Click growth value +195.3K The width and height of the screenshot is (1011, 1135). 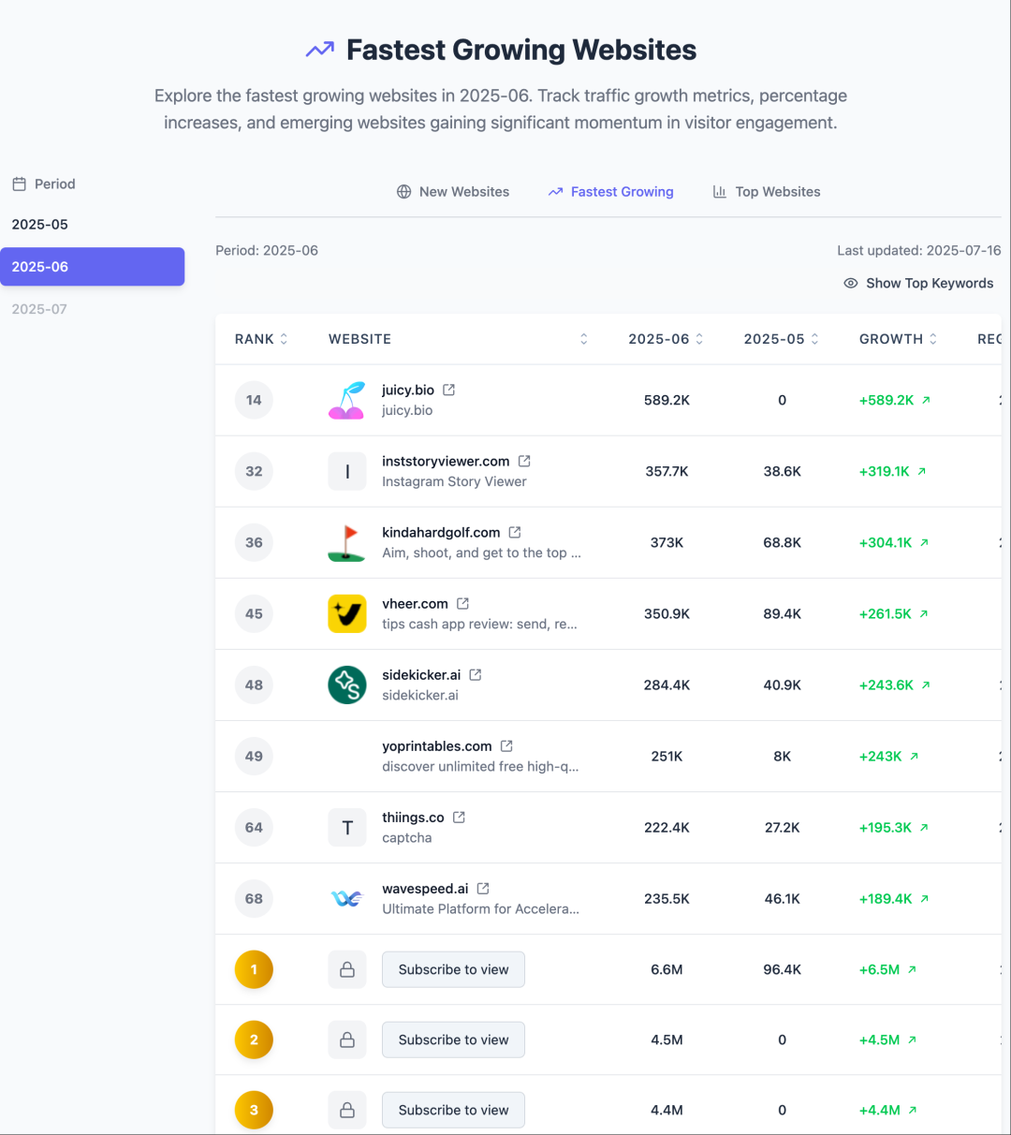886,827
